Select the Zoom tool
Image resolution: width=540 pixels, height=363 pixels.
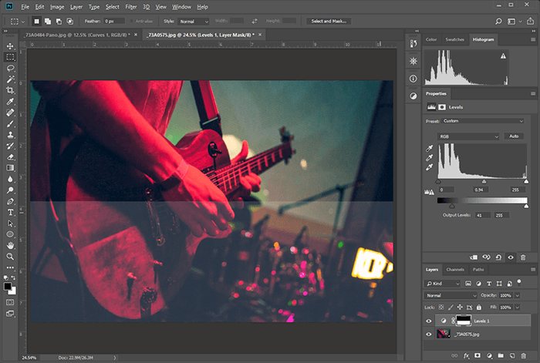coord(10,257)
